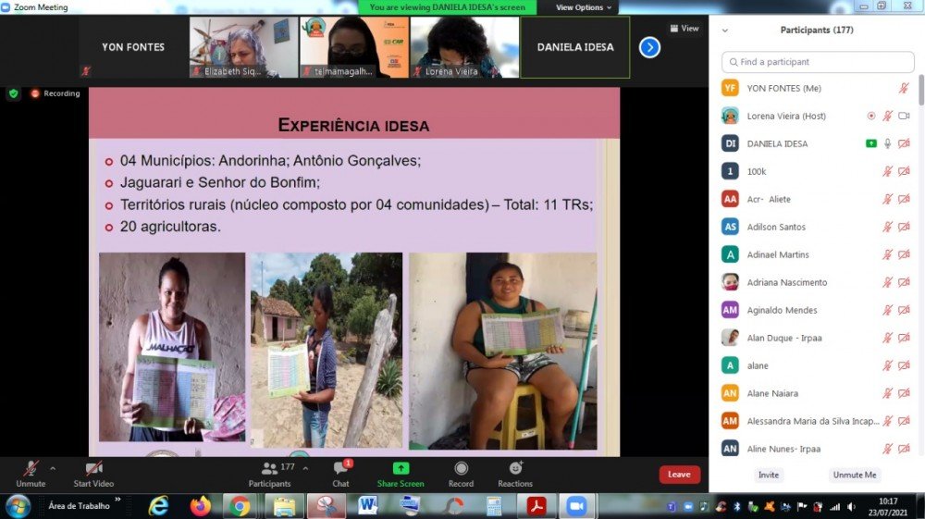Show next video thumbnails with blue arrow
Screen dimensions: 925x519
click(649, 47)
